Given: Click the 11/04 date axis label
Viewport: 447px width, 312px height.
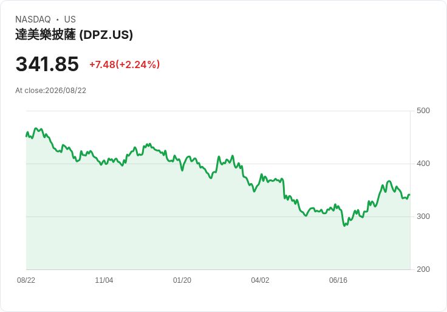Looking at the screenshot, I should [x=104, y=280].
